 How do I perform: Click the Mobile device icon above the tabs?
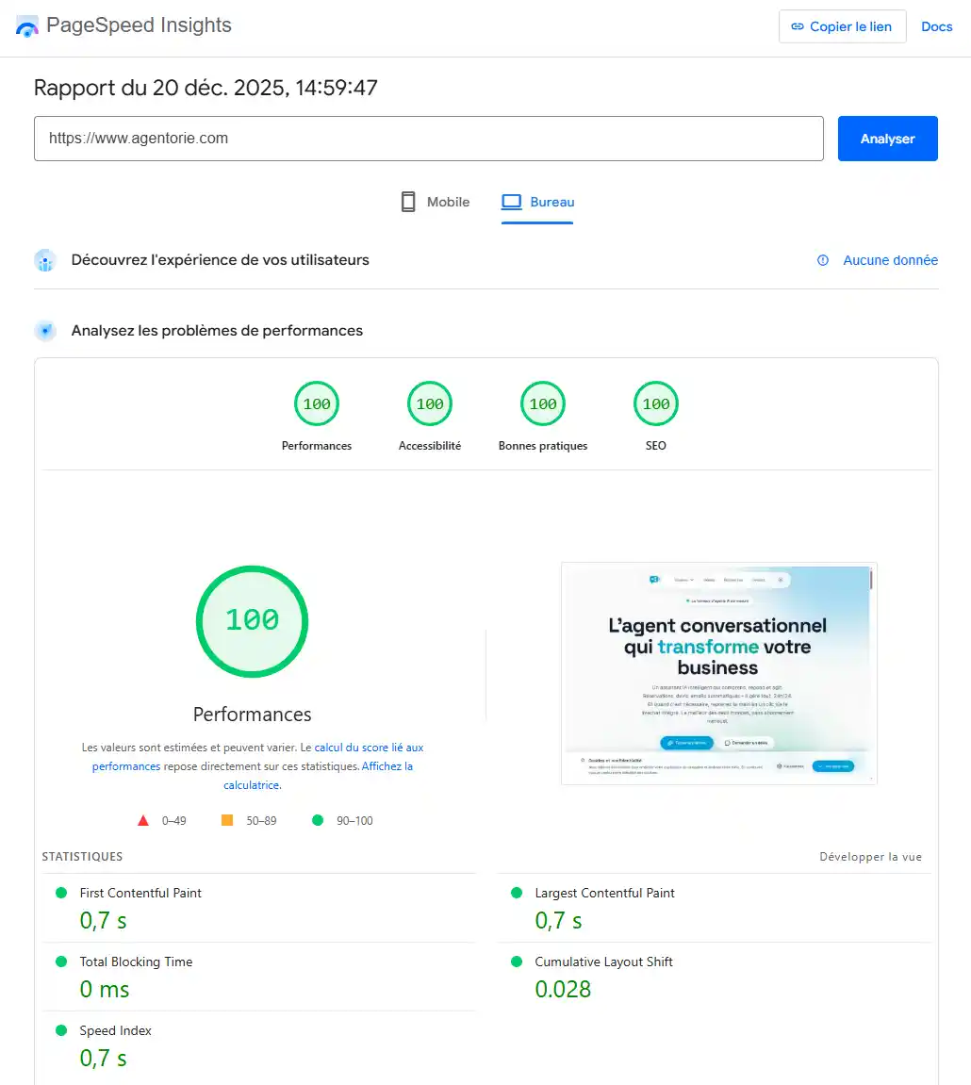pos(408,201)
